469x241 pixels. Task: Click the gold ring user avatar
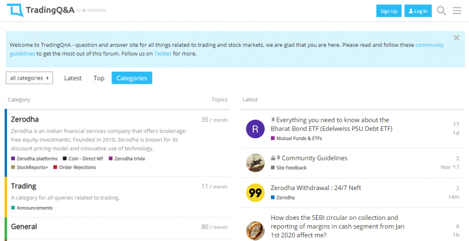(255, 230)
